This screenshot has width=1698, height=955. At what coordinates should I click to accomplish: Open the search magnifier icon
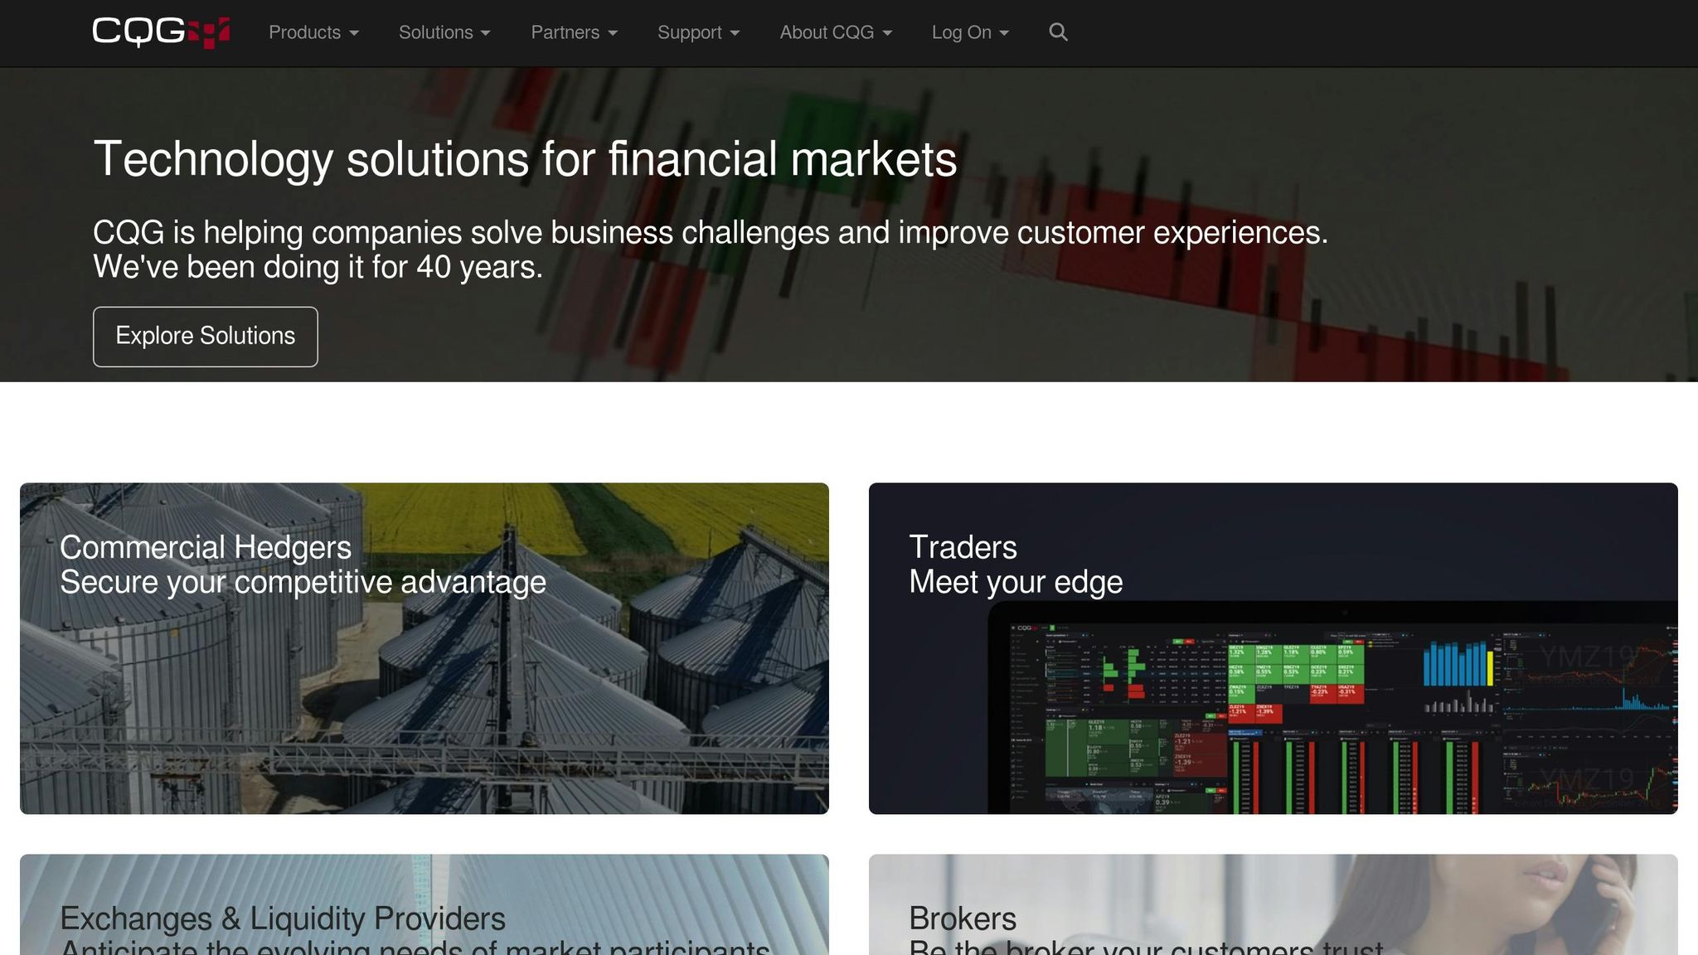point(1058,32)
